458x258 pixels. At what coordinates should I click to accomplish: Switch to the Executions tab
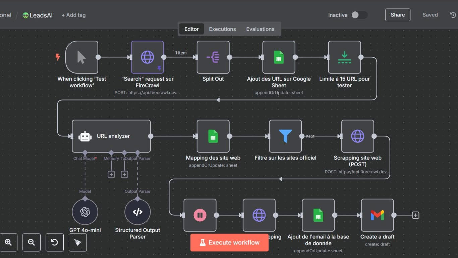point(222,29)
